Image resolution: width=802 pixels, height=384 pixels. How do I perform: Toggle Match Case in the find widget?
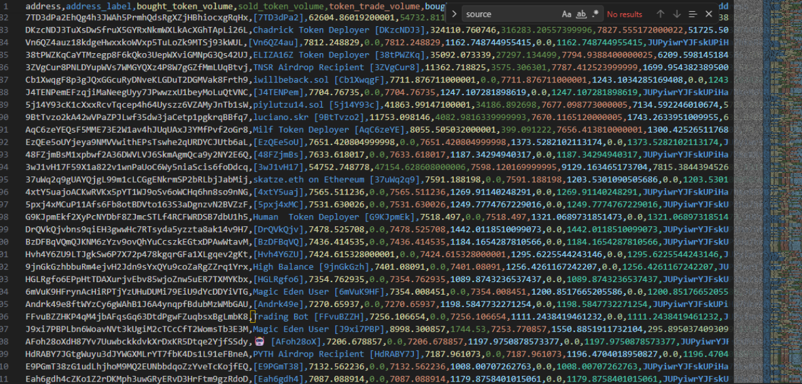click(567, 14)
